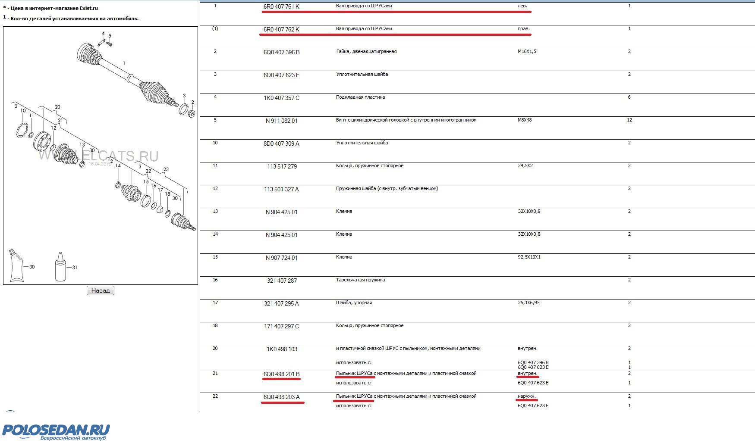
Task: Open outer CV boot part 6Q0 498 203 A
Action: tap(281, 397)
